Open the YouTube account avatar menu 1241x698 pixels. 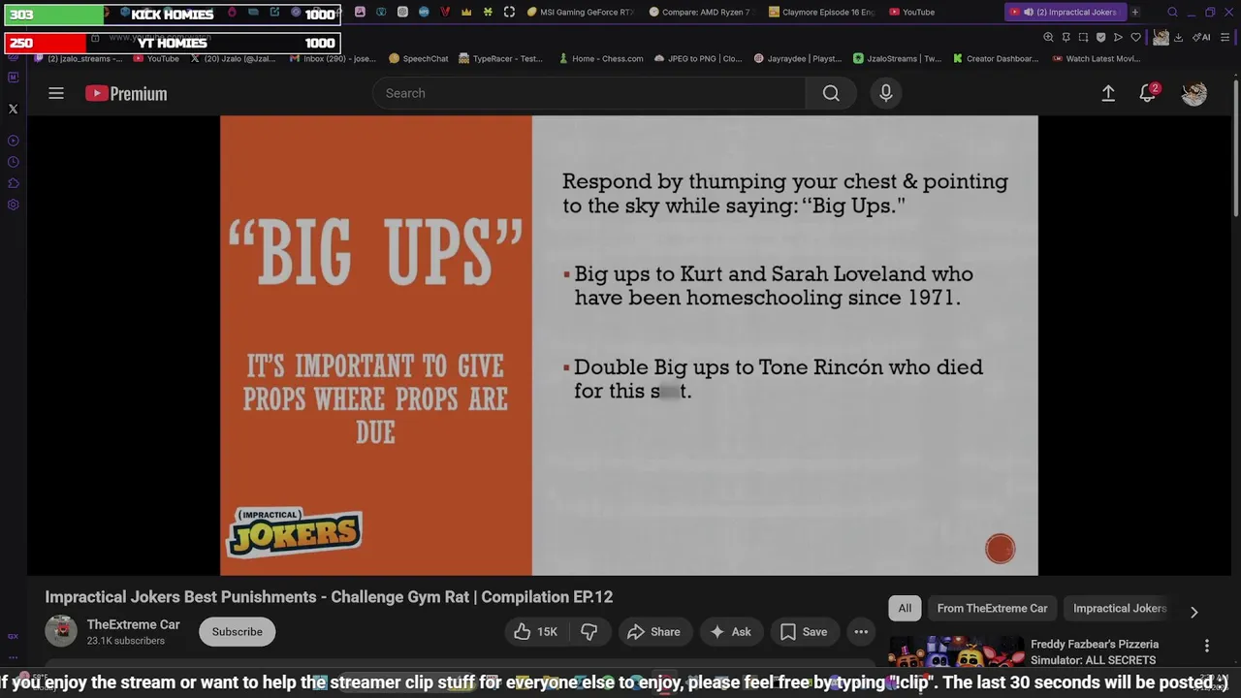tap(1194, 93)
